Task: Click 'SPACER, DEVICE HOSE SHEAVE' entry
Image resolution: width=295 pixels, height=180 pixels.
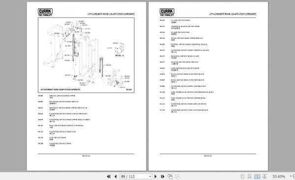Action: [184, 62]
